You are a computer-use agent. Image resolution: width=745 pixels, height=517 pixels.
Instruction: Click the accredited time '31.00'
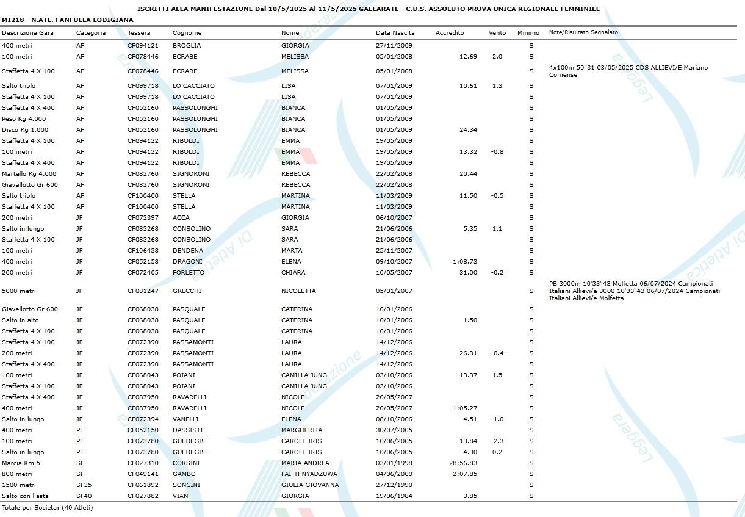click(x=468, y=273)
